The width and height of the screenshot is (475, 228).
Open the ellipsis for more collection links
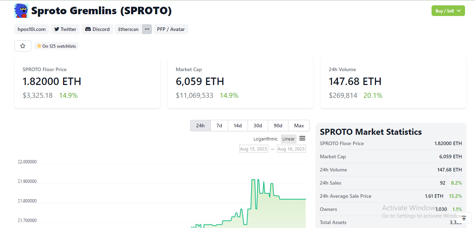click(x=147, y=29)
